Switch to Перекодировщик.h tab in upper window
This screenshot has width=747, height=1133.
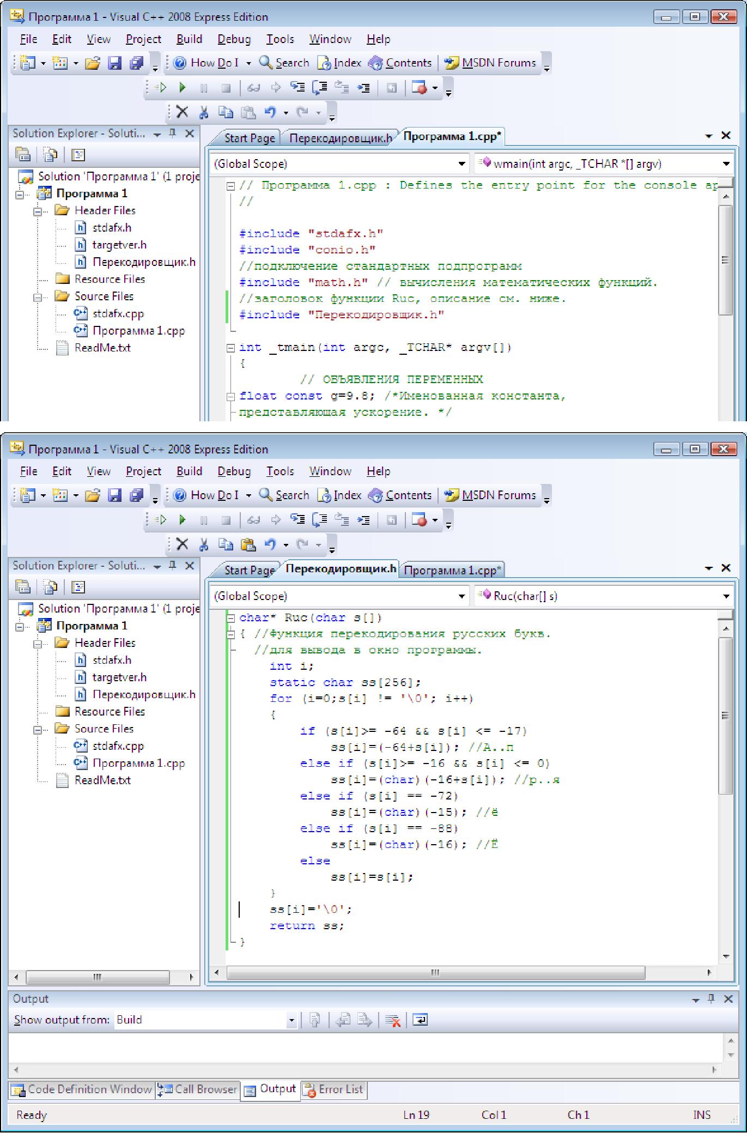(x=340, y=138)
